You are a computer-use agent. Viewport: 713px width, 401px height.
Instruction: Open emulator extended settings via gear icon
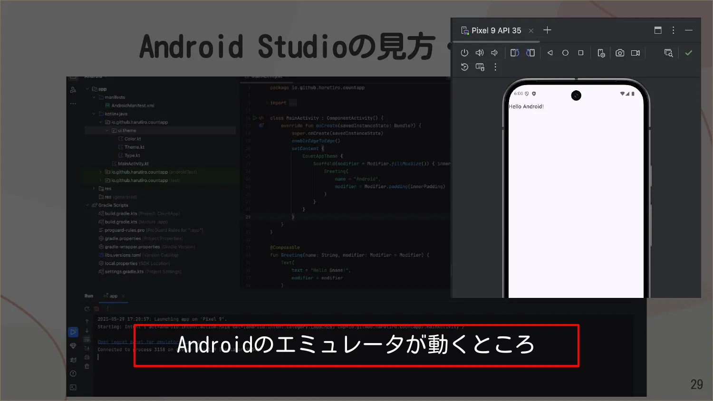coord(601,52)
